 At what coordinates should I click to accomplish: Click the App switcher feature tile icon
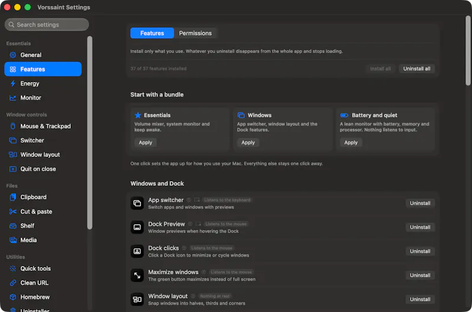pyautogui.click(x=137, y=203)
